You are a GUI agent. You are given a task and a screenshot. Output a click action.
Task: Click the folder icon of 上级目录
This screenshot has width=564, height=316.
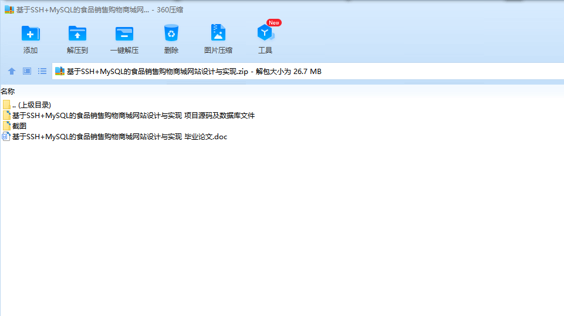pos(6,105)
